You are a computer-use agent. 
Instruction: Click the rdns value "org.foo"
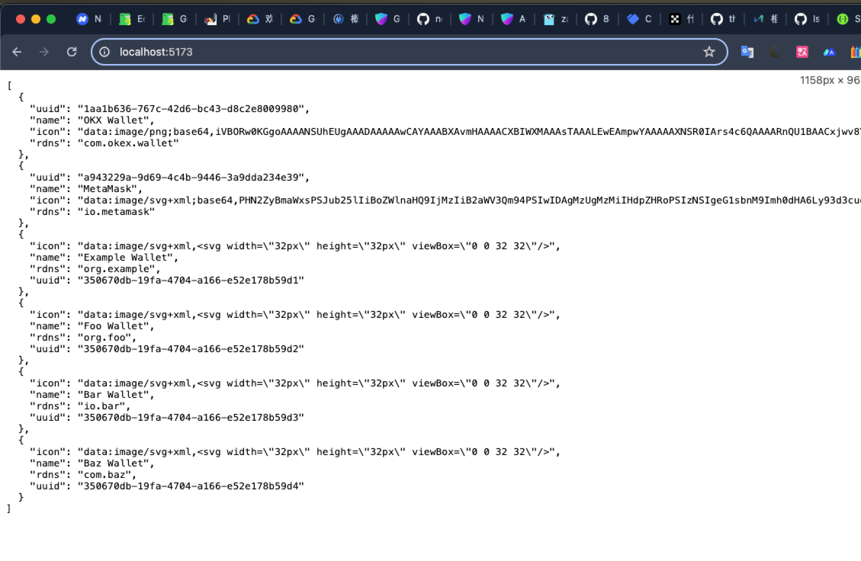pos(104,338)
